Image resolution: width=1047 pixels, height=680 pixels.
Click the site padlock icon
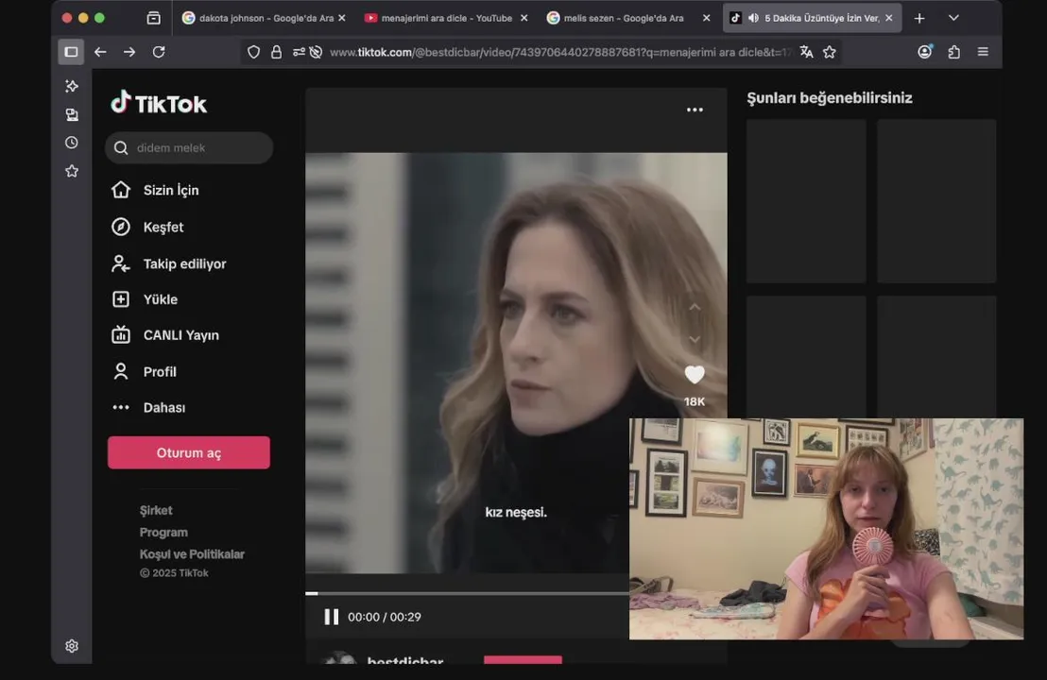tap(277, 52)
